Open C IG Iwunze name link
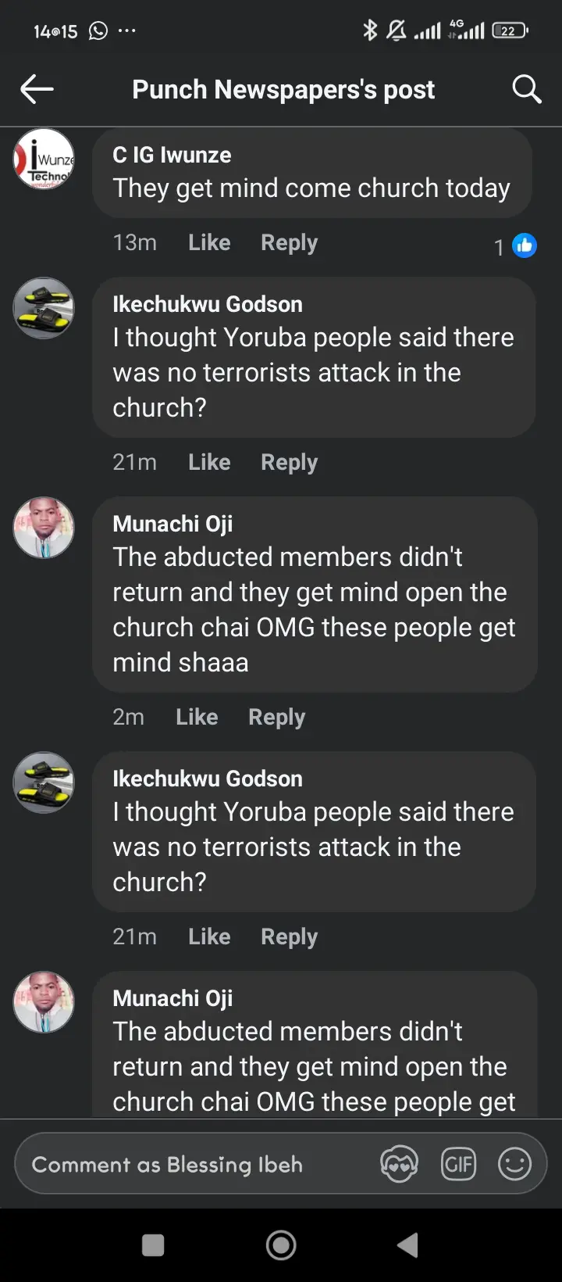The width and height of the screenshot is (562, 1282). click(x=172, y=155)
